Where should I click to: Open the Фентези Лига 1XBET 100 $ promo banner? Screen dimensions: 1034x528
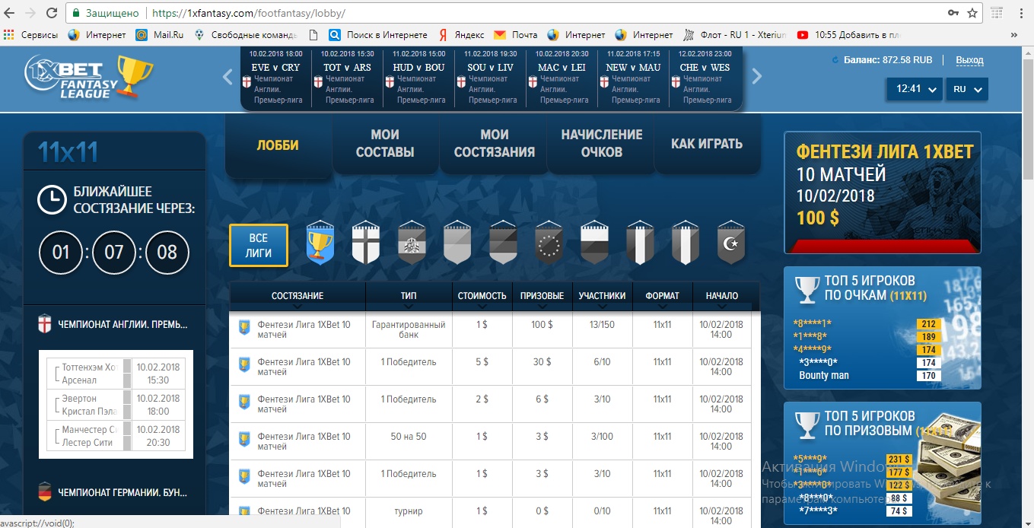click(883, 192)
